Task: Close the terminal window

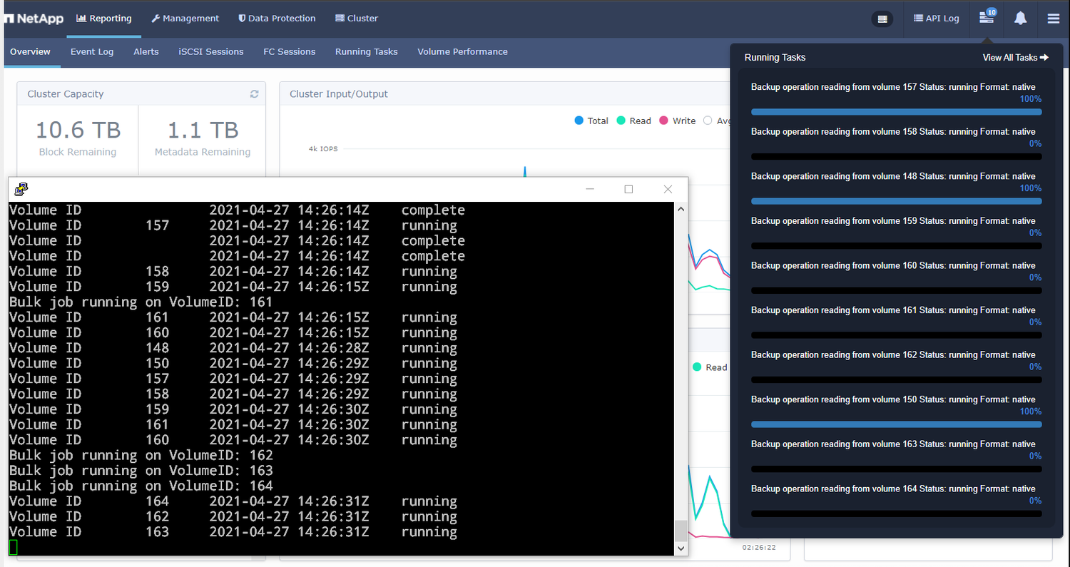Action: (x=668, y=189)
